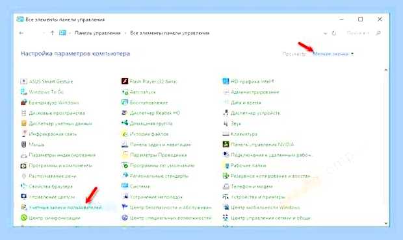Screen dimensions: 403x240
Task: Open Региональные стандарты link
Action: coord(159,176)
